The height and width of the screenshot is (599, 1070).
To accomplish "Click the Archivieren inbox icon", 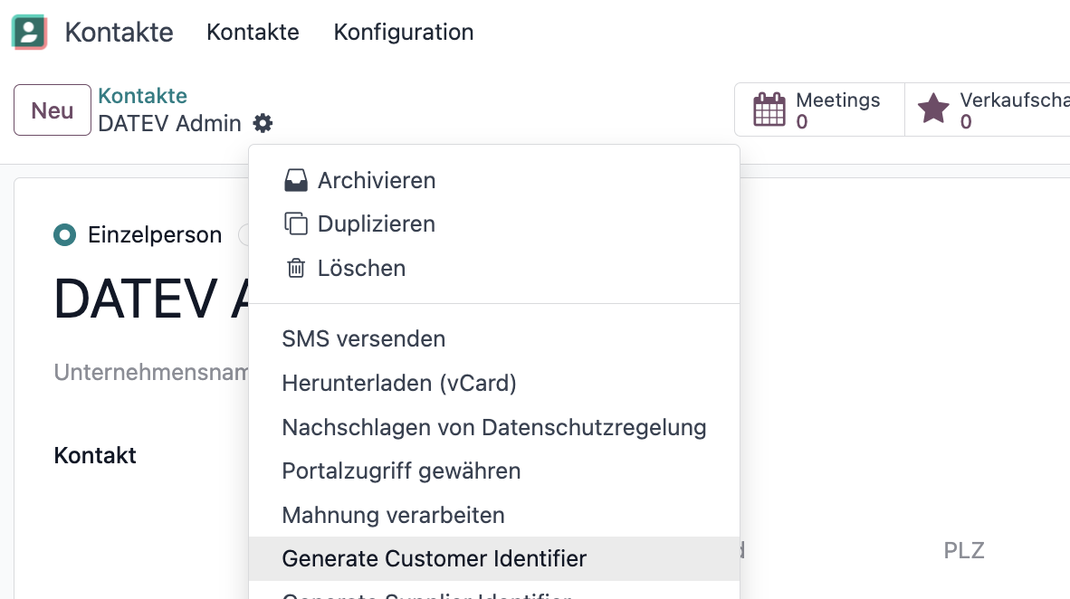I will pyautogui.click(x=295, y=181).
